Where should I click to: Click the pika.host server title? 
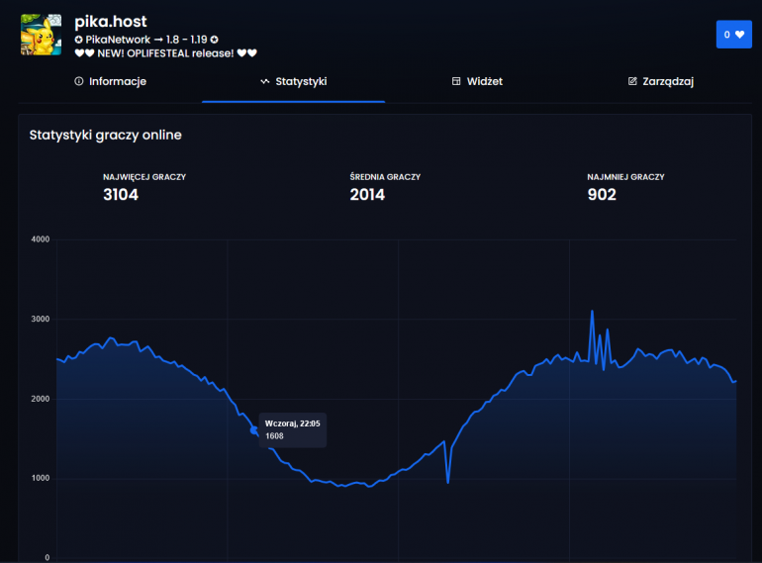[110, 22]
